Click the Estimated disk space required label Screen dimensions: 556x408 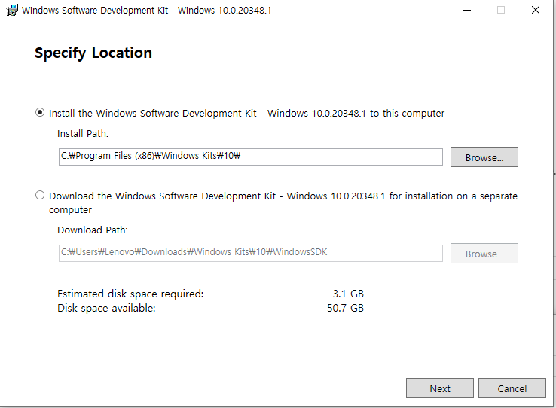[x=130, y=294]
